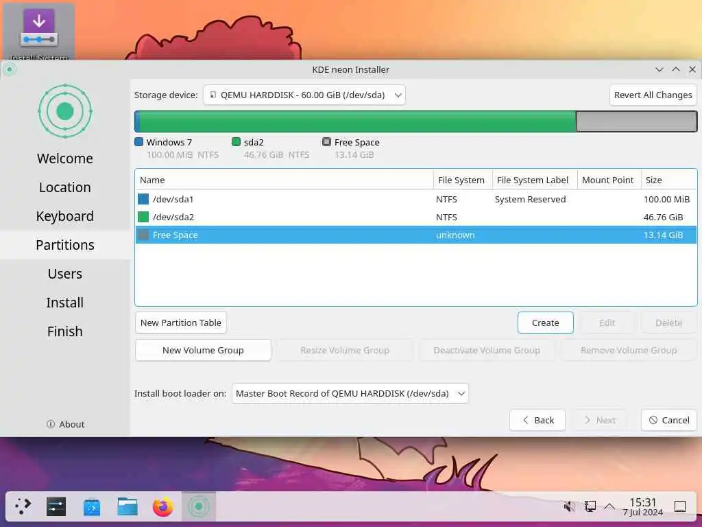Open System Settings from the taskbar
Image resolution: width=702 pixels, height=527 pixels.
tap(56, 506)
